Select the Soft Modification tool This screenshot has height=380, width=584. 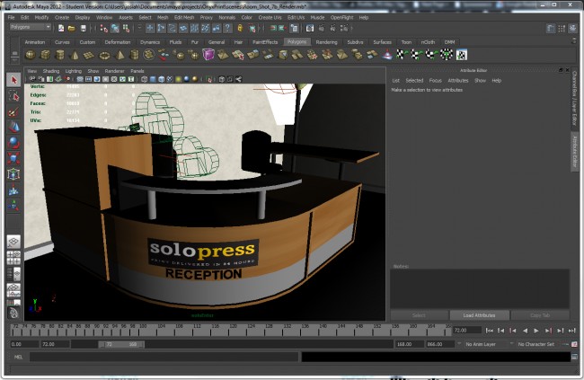pyautogui.click(x=13, y=190)
